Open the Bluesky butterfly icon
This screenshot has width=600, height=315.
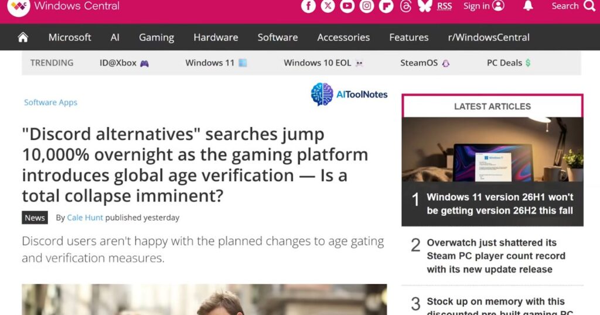click(425, 5)
